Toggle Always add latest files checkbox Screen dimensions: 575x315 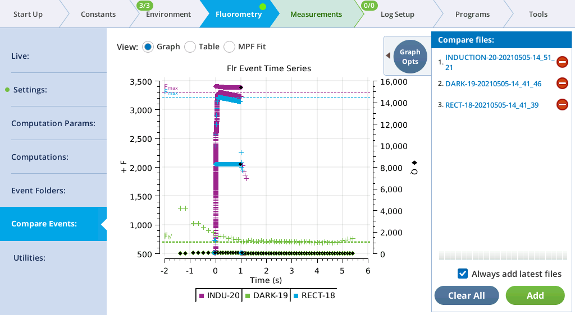click(463, 274)
